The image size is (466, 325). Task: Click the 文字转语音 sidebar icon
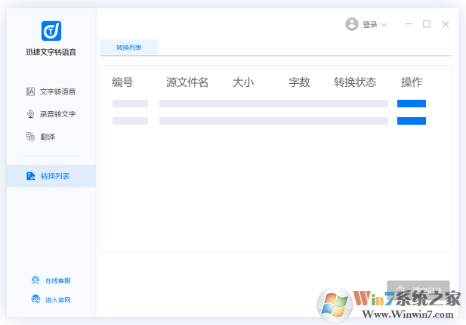point(30,91)
